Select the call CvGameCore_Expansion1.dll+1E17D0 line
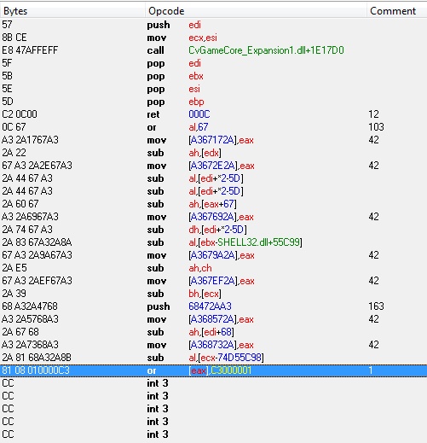Viewport: 427px width, 443px height. coord(213,50)
